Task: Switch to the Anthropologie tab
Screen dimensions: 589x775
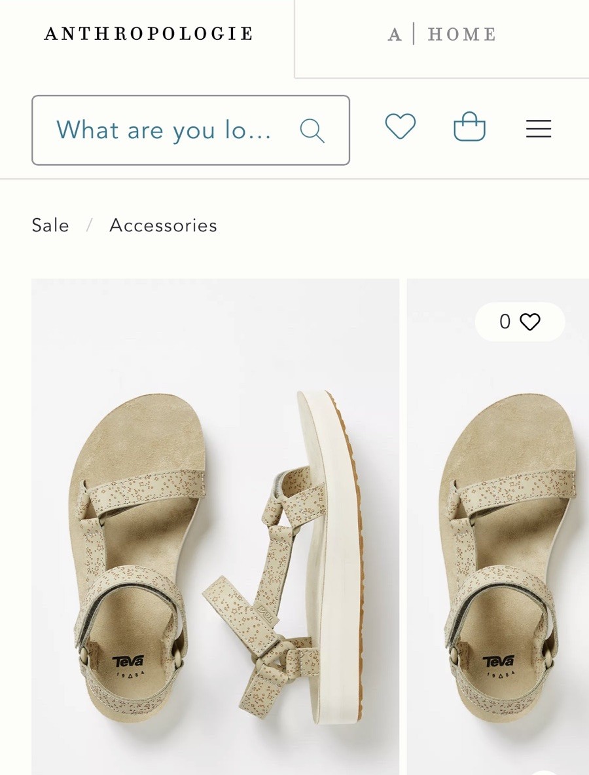Action: click(x=148, y=34)
